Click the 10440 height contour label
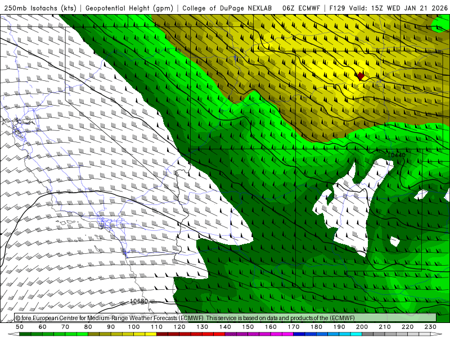Viewport: 450px width, 337px height. [x=397, y=155]
